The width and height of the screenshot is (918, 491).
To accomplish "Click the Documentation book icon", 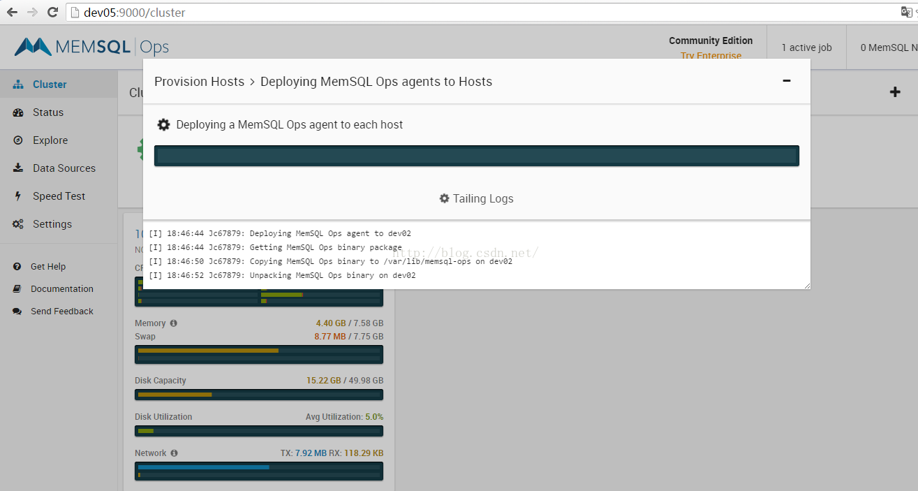I will tap(17, 288).
